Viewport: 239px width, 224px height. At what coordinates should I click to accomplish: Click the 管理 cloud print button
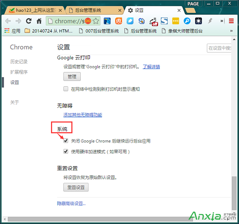pos(72,77)
